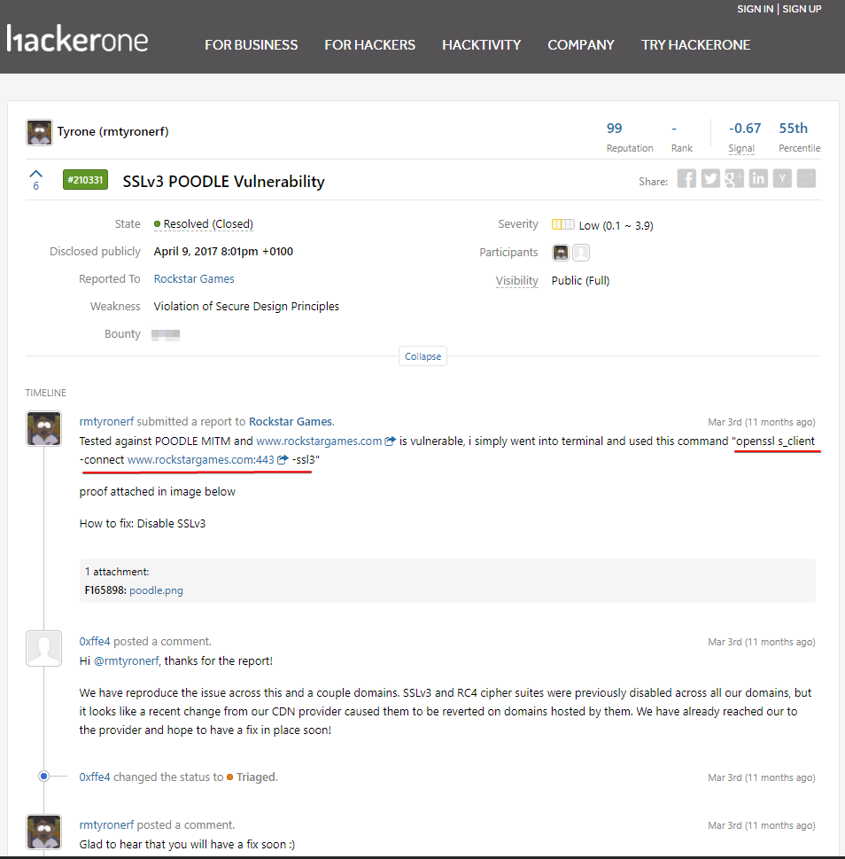This screenshot has width=845, height=859.
Task: Open the poodle.png attachment
Action: tap(156, 590)
